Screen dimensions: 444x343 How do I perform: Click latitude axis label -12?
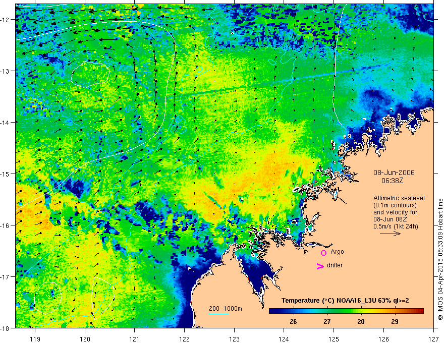[6, 20]
